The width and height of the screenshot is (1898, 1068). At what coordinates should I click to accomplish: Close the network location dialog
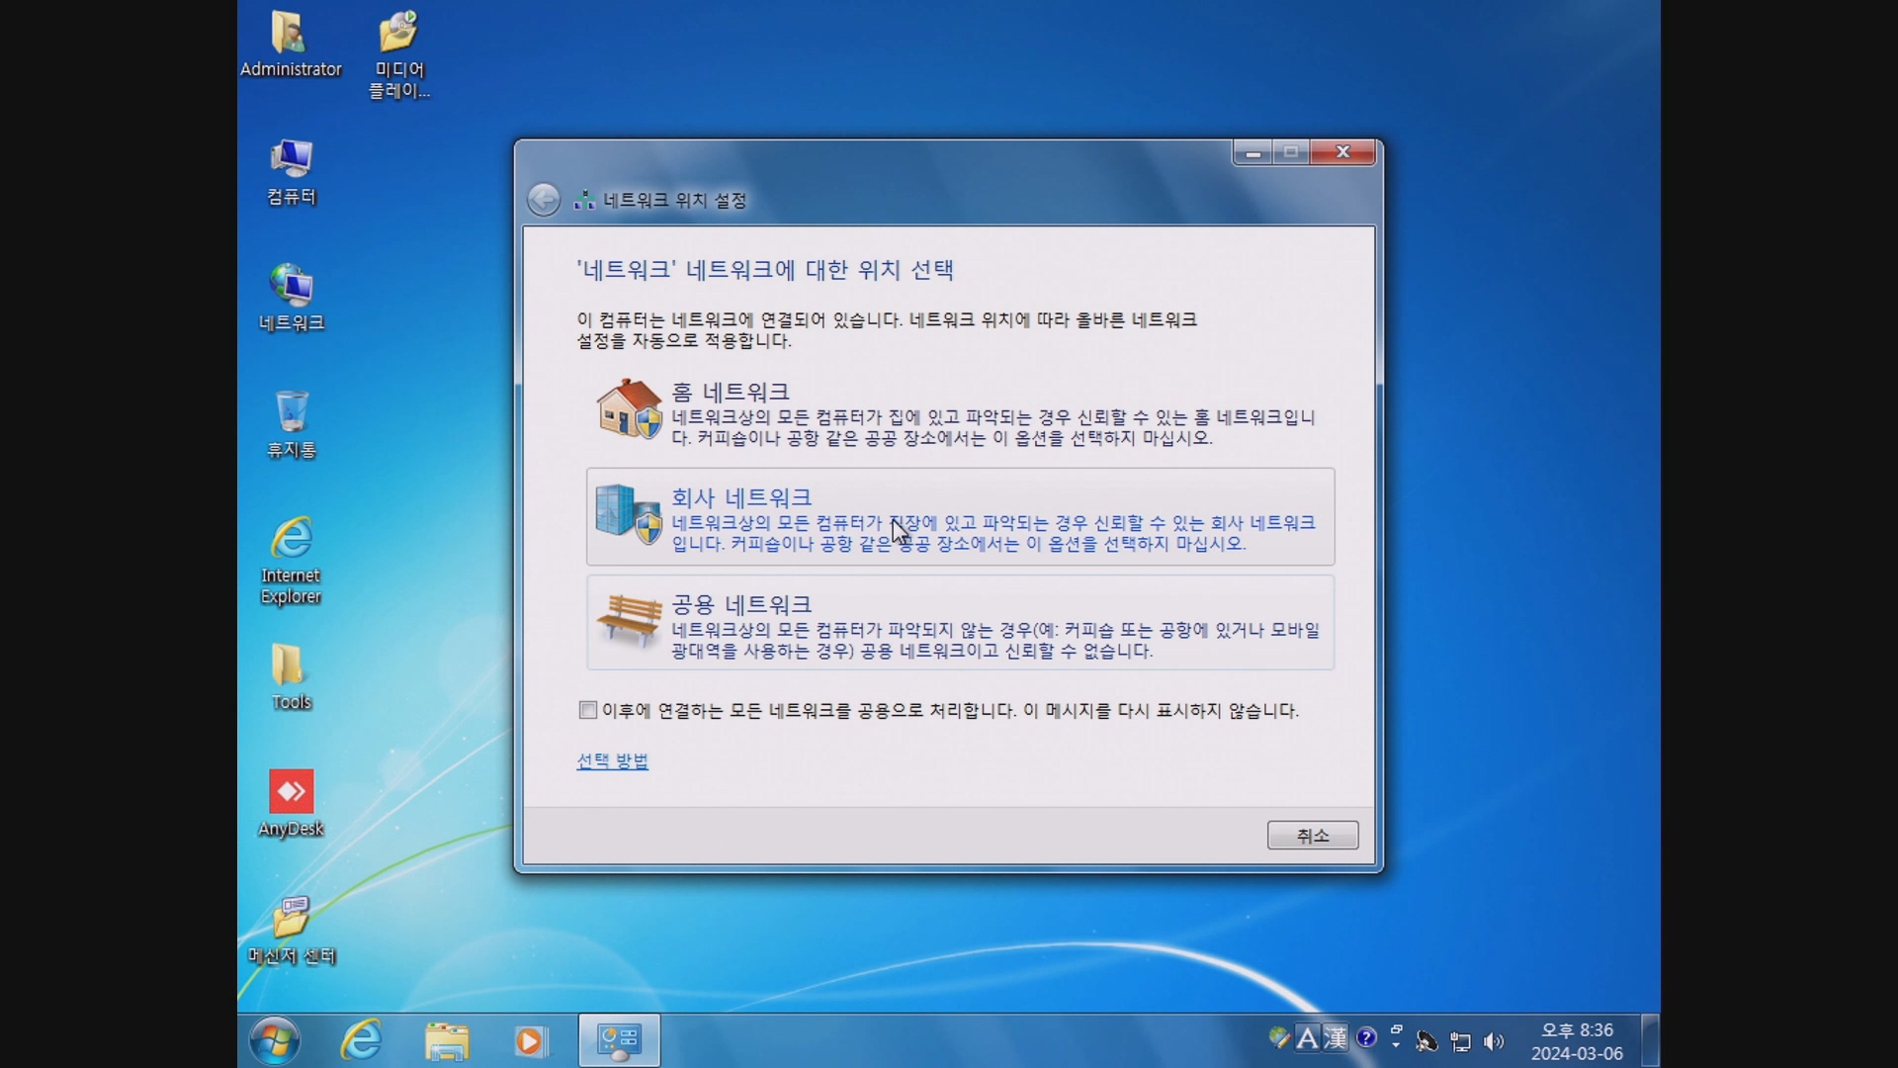(x=1342, y=152)
